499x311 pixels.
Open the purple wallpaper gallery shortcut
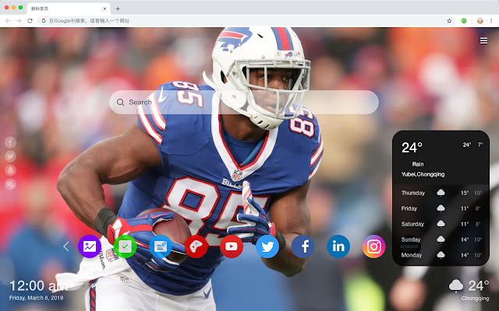tap(90, 246)
